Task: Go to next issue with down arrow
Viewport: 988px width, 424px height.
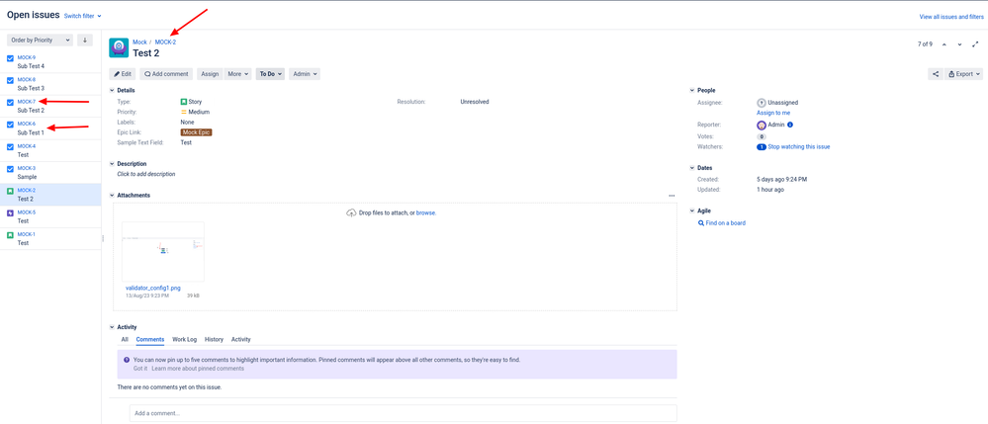Action: click(x=959, y=44)
